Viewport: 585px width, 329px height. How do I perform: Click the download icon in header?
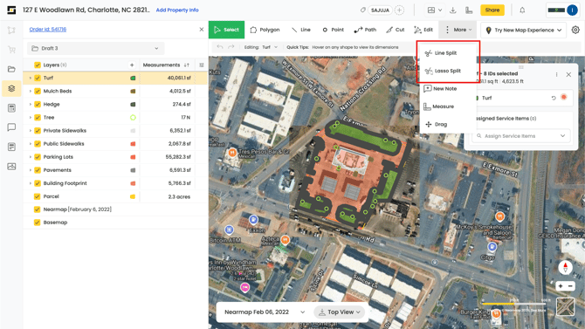[453, 10]
